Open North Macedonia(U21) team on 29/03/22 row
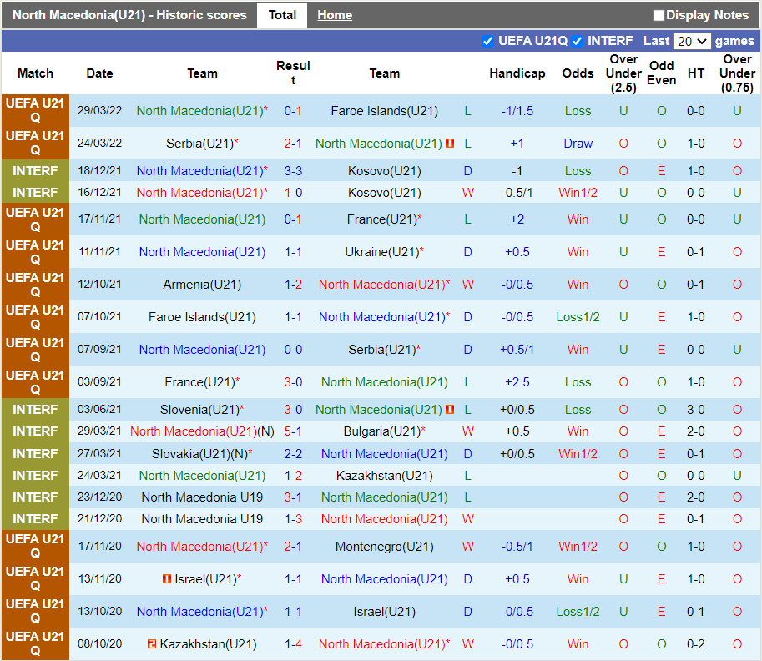The width and height of the screenshot is (762, 661). click(199, 111)
